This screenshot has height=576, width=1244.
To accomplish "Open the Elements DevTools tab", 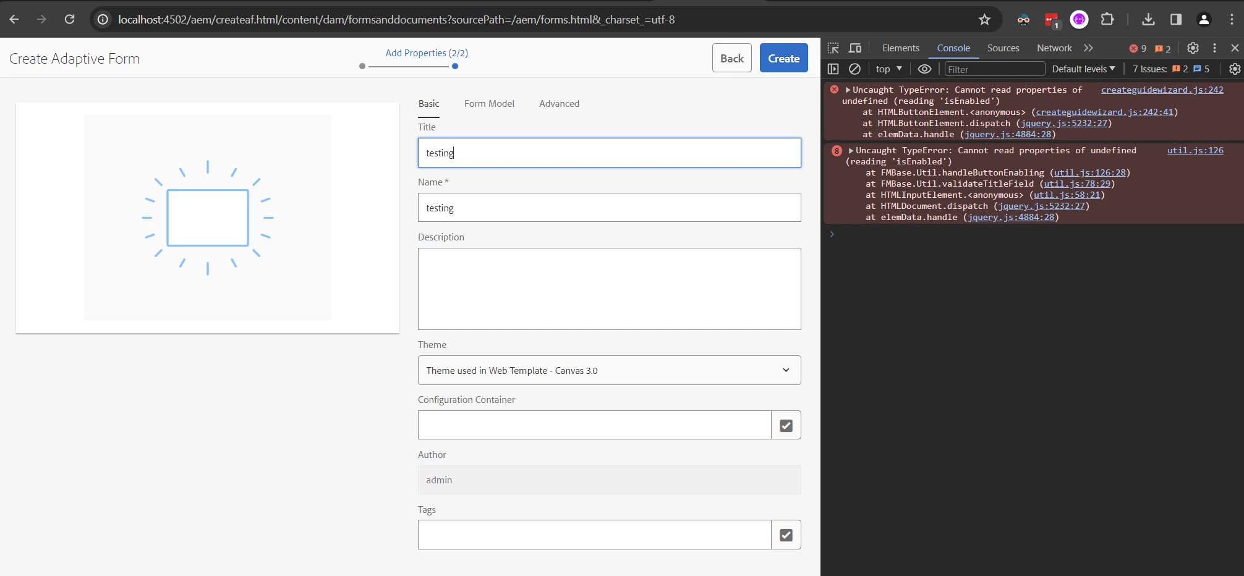I will coord(900,48).
